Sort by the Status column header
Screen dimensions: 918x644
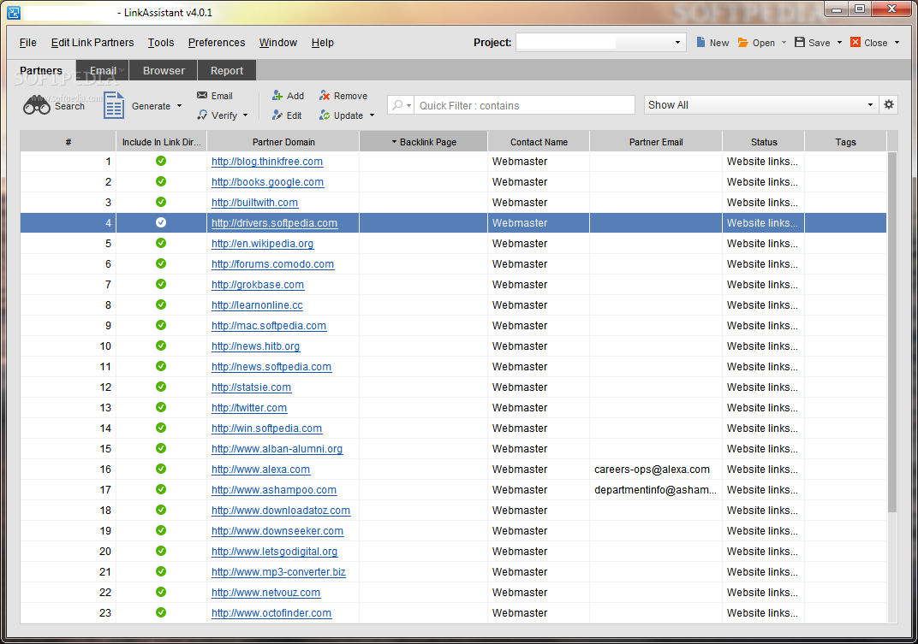(764, 142)
